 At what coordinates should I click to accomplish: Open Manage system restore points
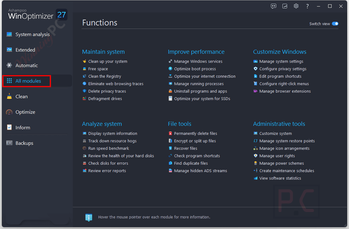[287, 141]
